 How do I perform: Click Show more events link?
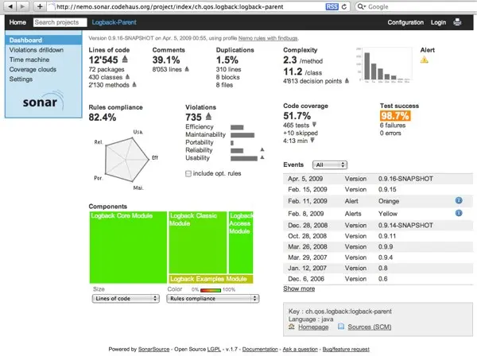[299, 288]
